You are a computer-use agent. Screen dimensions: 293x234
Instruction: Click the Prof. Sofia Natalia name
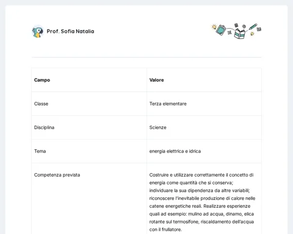[x=70, y=31]
